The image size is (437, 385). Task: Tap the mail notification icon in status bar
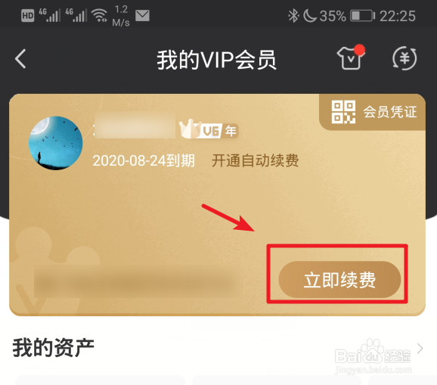[142, 16]
